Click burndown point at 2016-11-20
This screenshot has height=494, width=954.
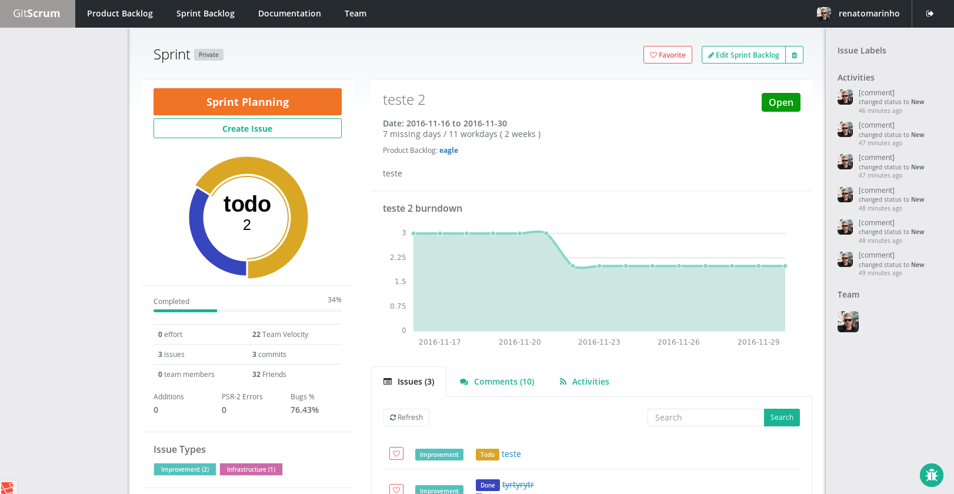pos(520,233)
